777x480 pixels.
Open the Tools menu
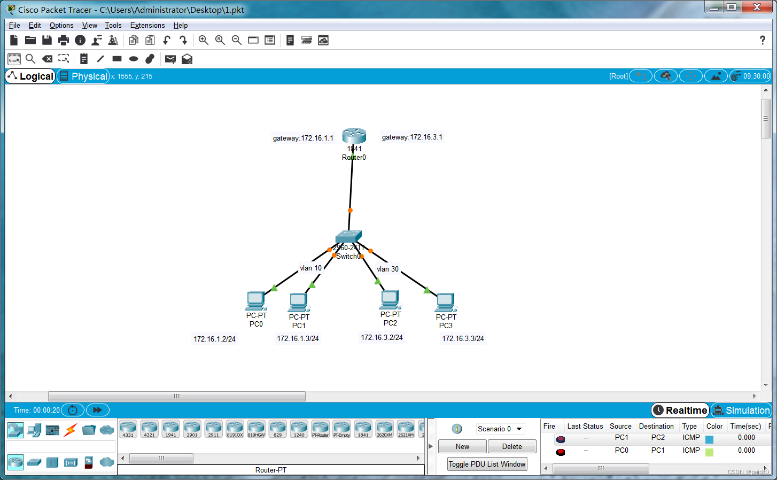click(x=113, y=25)
